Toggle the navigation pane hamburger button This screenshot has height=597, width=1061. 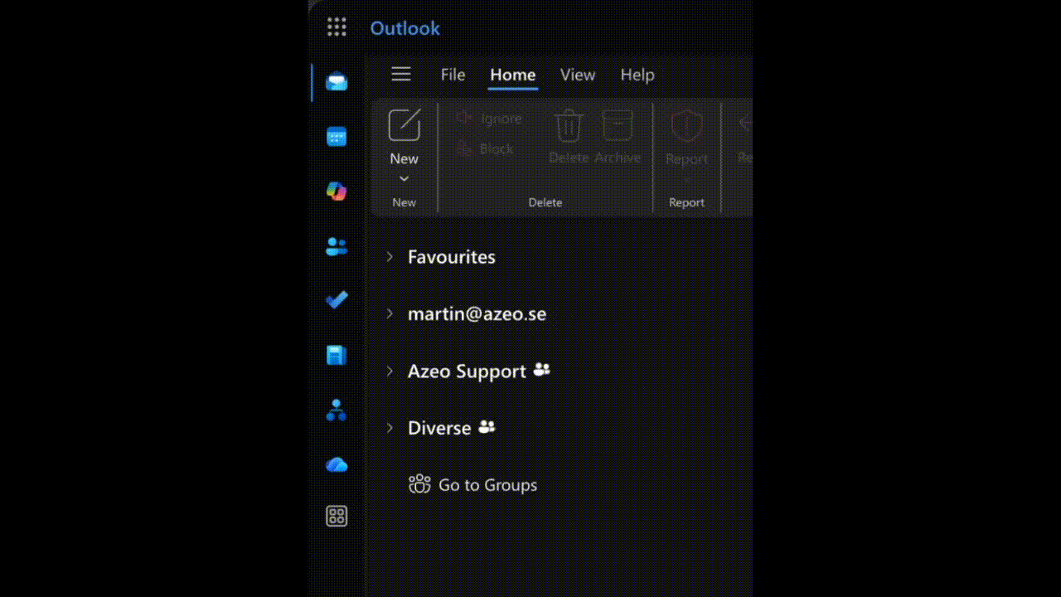401,75
